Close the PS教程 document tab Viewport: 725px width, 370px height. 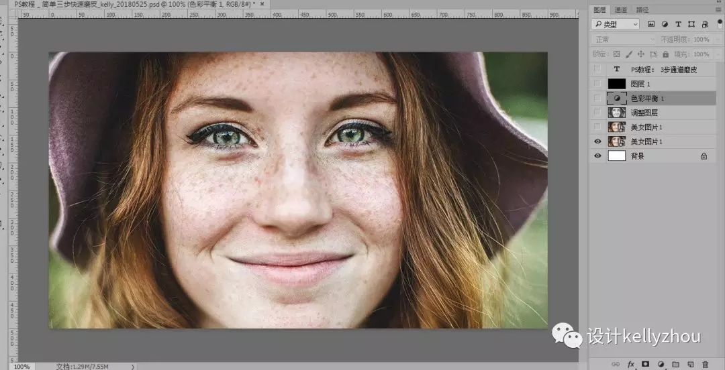click(x=262, y=4)
